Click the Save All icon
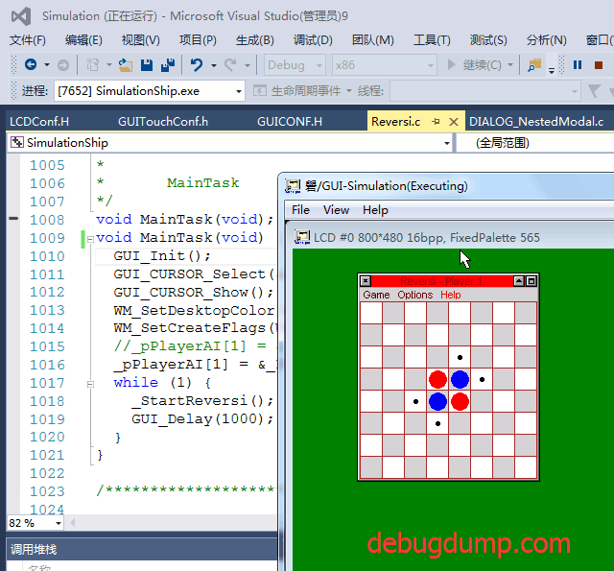Viewport: 614px width, 571px height. (168, 65)
